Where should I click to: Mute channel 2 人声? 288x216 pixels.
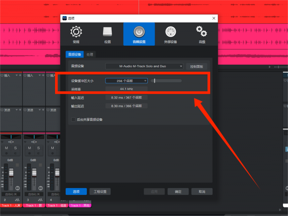(6, 148)
